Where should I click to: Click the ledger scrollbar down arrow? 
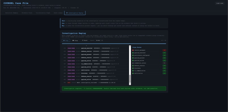pyautogui.click(x=130, y=84)
